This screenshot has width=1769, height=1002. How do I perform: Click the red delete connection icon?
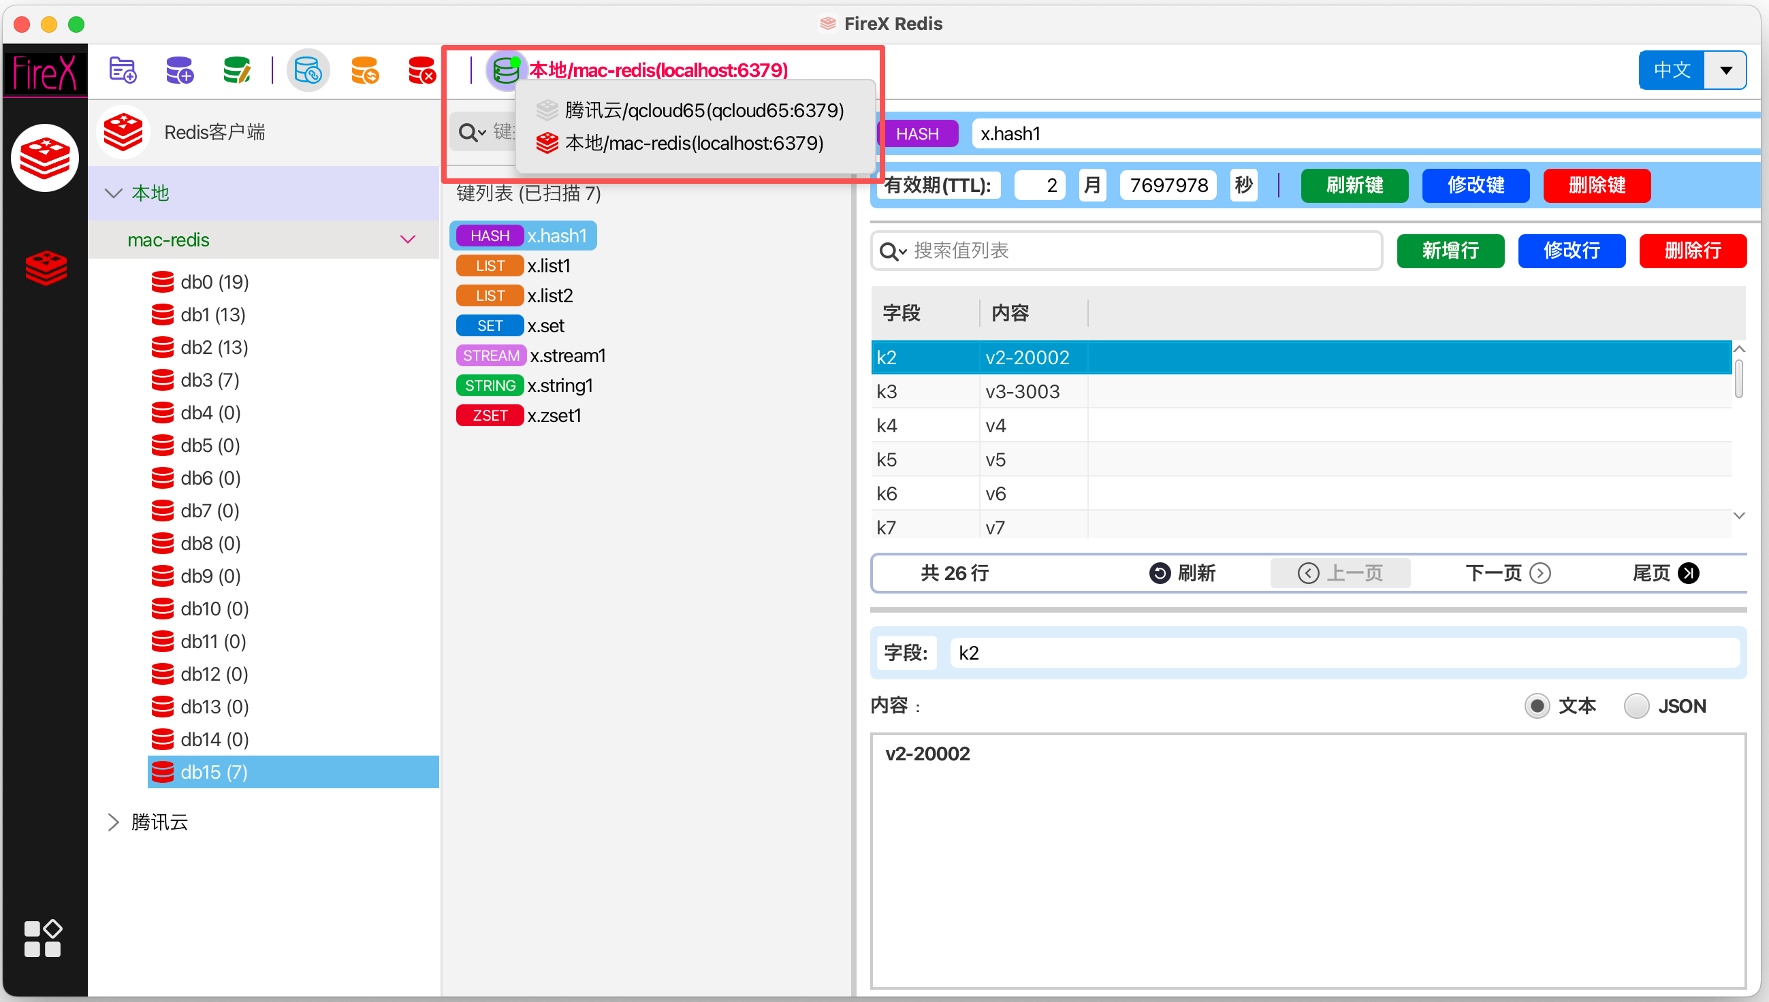point(421,70)
